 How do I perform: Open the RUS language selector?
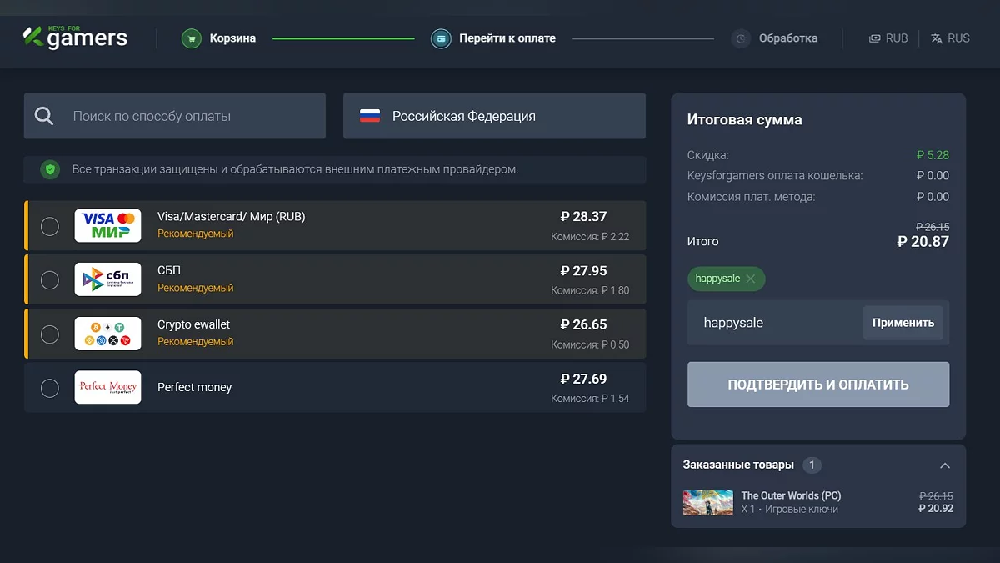pyautogui.click(x=951, y=38)
